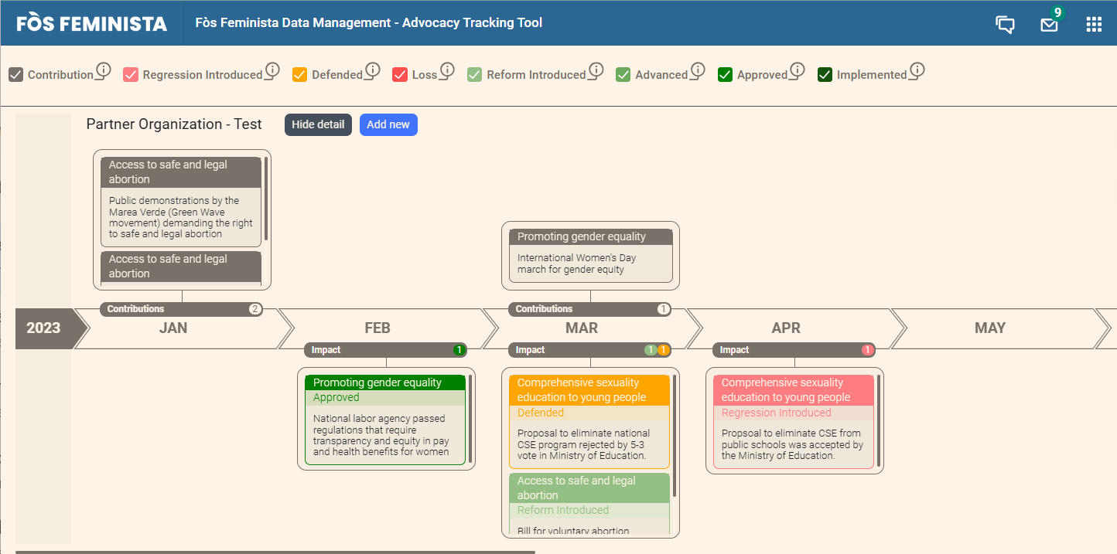1117x554 pixels.
Task: Click the Hide detail button
Action: pyautogui.click(x=318, y=124)
